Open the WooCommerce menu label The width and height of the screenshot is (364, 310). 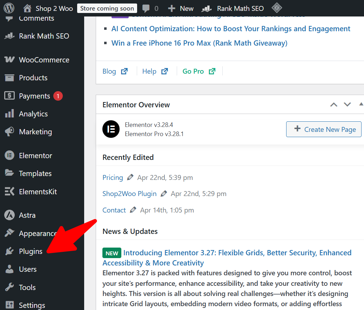pyautogui.click(x=44, y=60)
